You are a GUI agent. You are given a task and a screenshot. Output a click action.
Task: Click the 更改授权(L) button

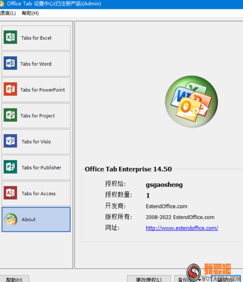pos(149,279)
